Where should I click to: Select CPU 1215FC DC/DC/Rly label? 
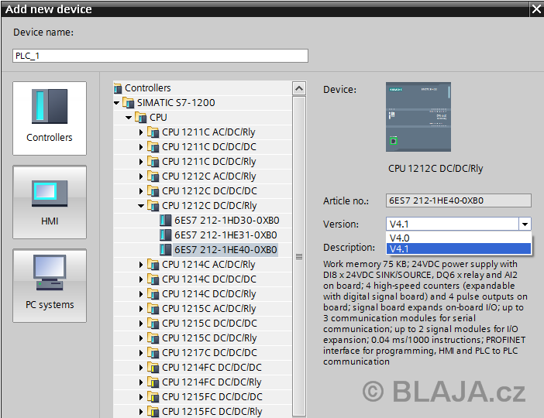click(x=212, y=411)
